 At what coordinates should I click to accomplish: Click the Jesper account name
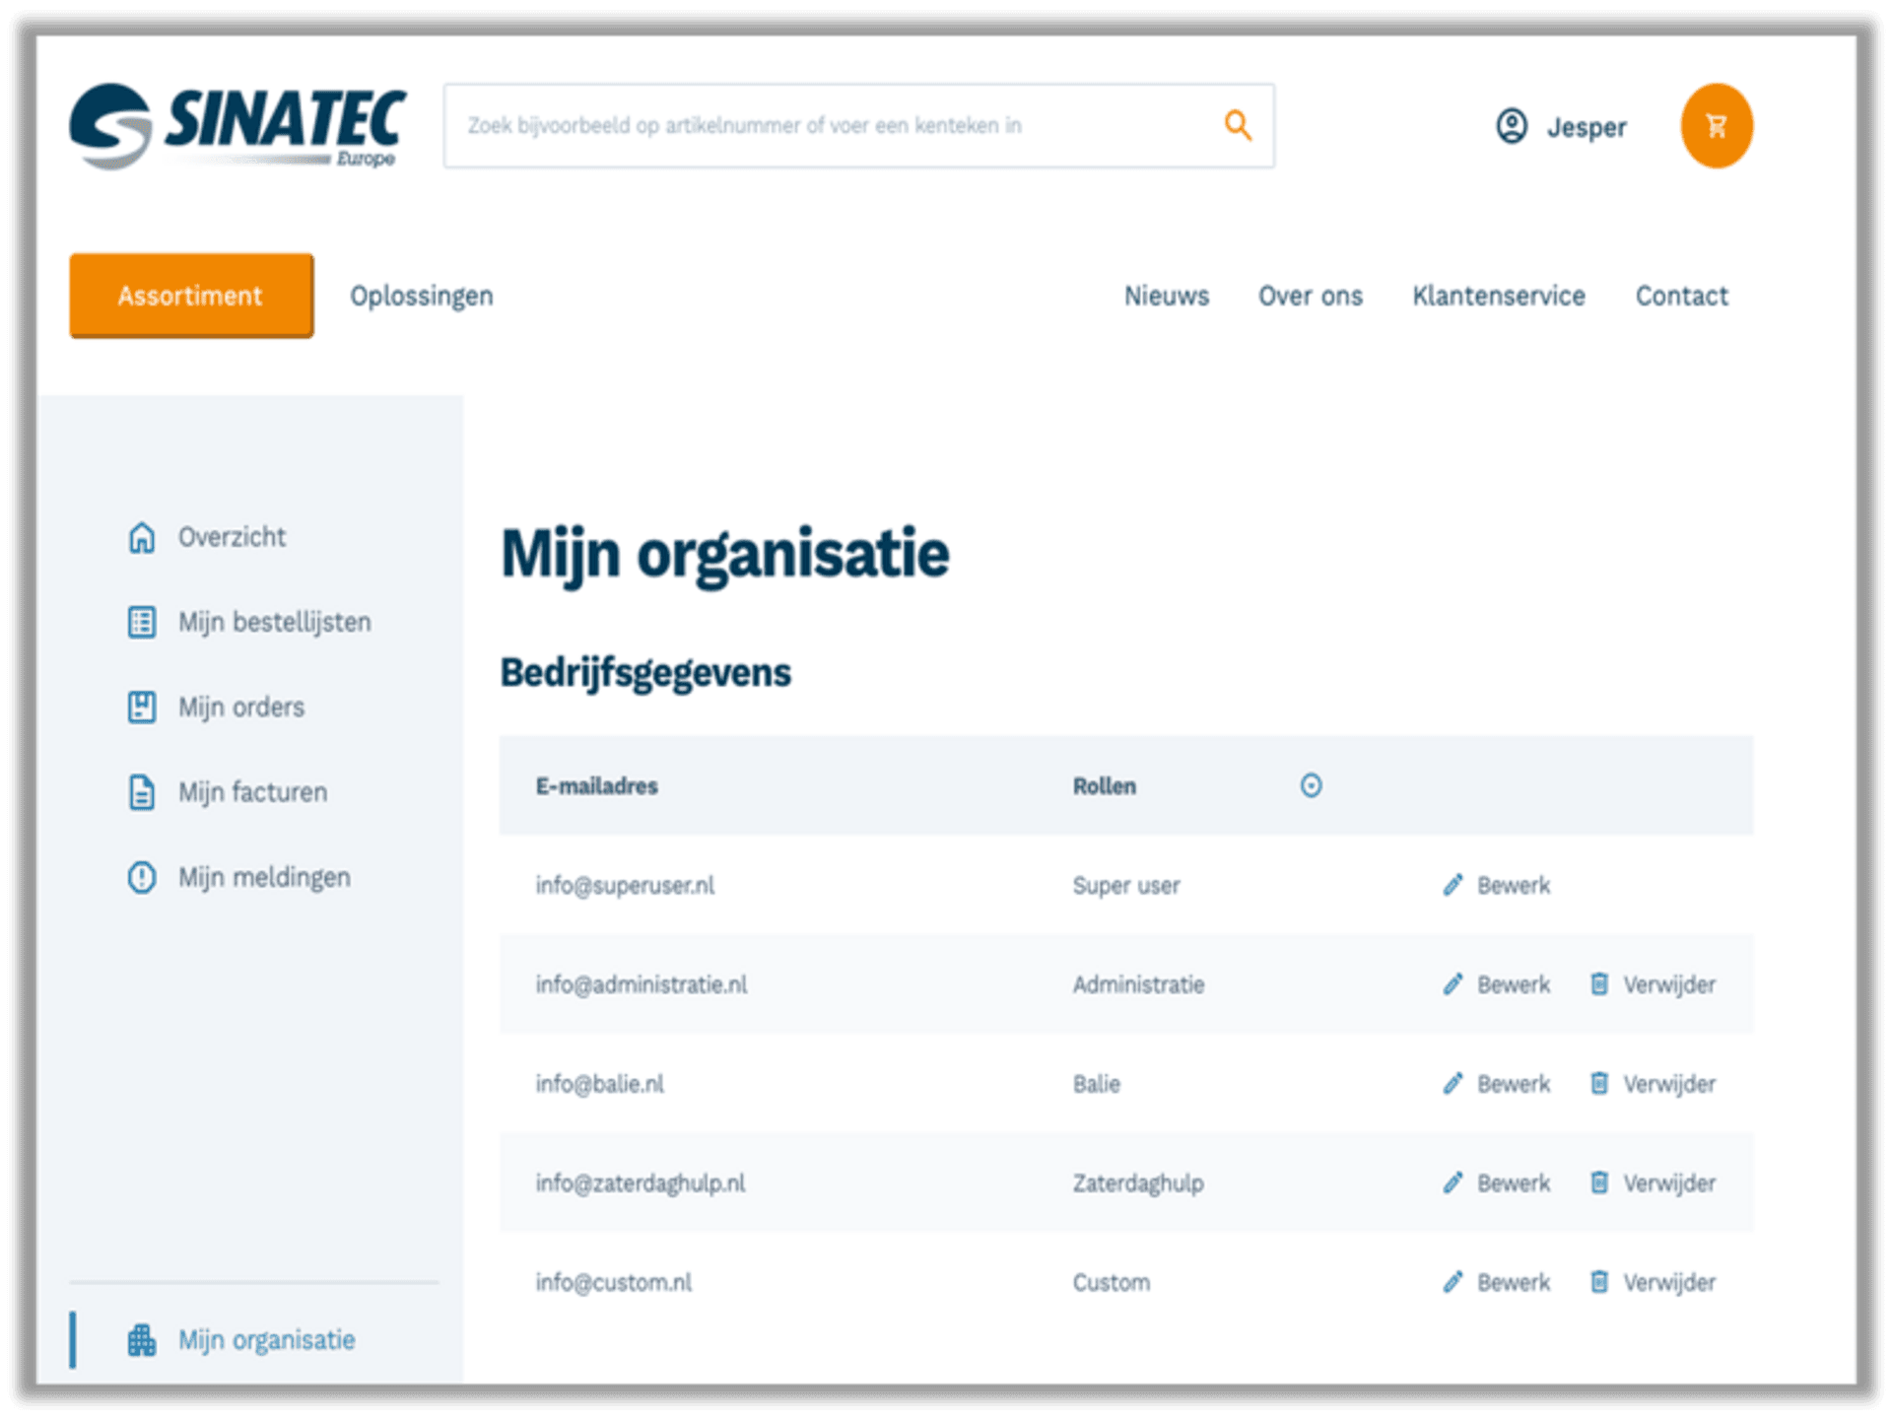(x=1587, y=127)
